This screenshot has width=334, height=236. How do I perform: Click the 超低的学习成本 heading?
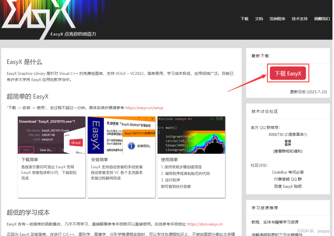(x=28, y=212)
